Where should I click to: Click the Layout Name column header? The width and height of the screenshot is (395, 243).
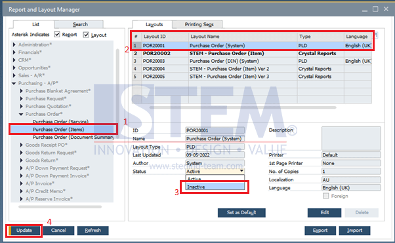tap(243, 37)
